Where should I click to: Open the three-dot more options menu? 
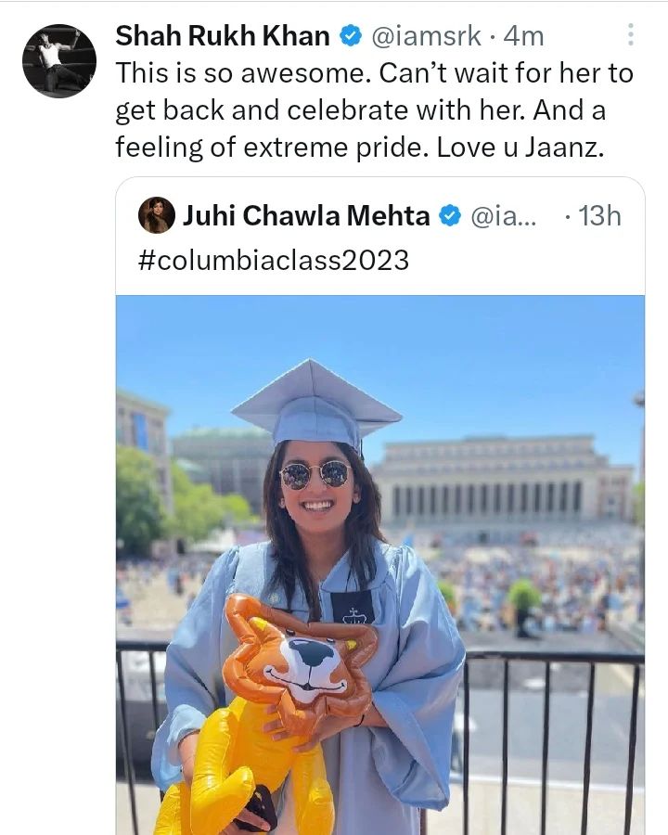631,35
